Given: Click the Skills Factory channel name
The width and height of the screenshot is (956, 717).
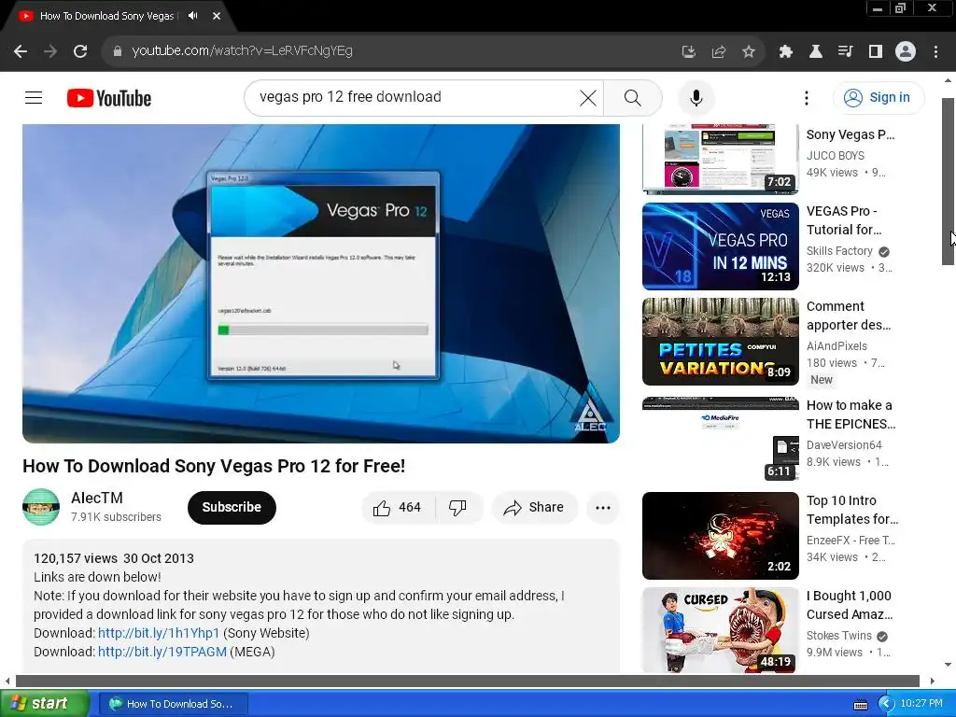Looking at the screenshot, I should pos(839,251).
